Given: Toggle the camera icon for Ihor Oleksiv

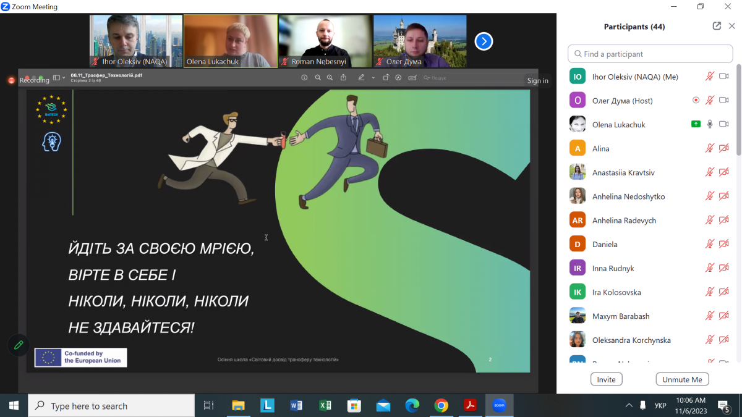Looking at the screenshot, I should 724,77.
